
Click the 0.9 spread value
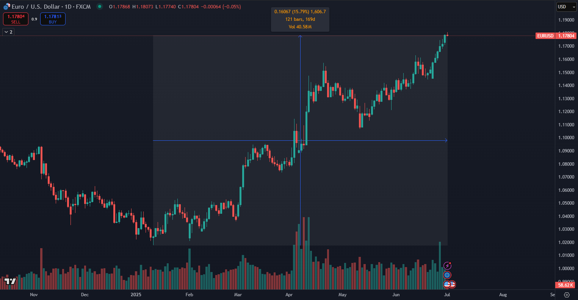pos(34,19)
